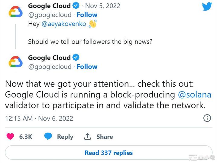Screen dimensions: 217x163
Task: Click the second Google Cloud avatar
Action: [15, 62]
